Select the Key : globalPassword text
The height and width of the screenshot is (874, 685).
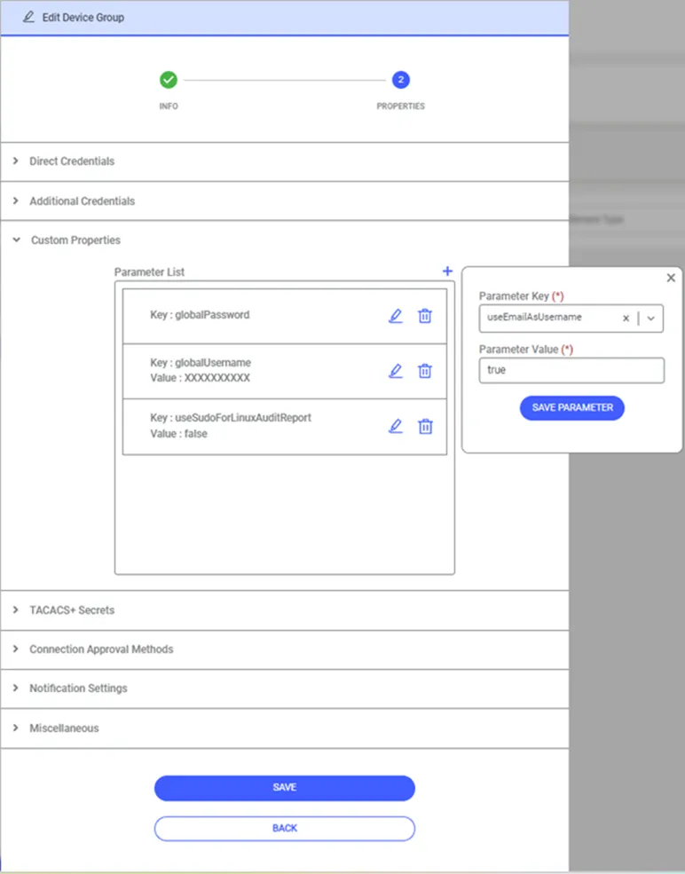coord(200,315)
